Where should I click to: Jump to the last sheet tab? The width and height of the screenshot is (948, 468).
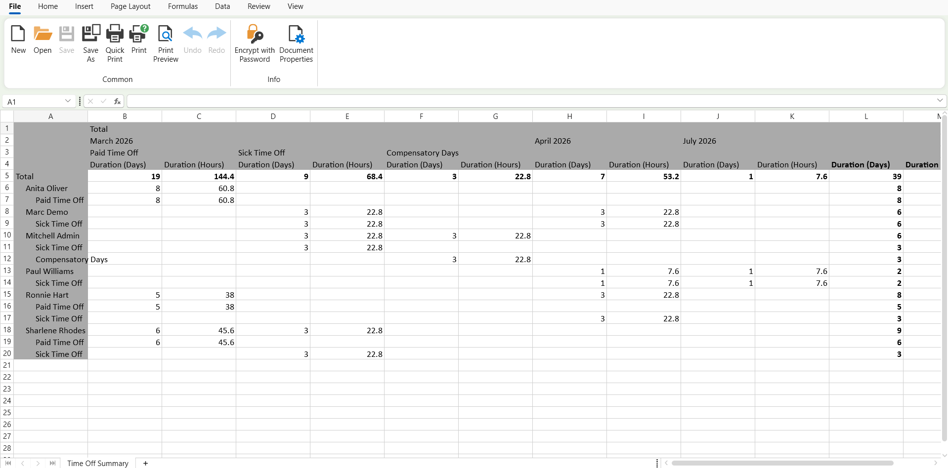[x=52, y=463]
